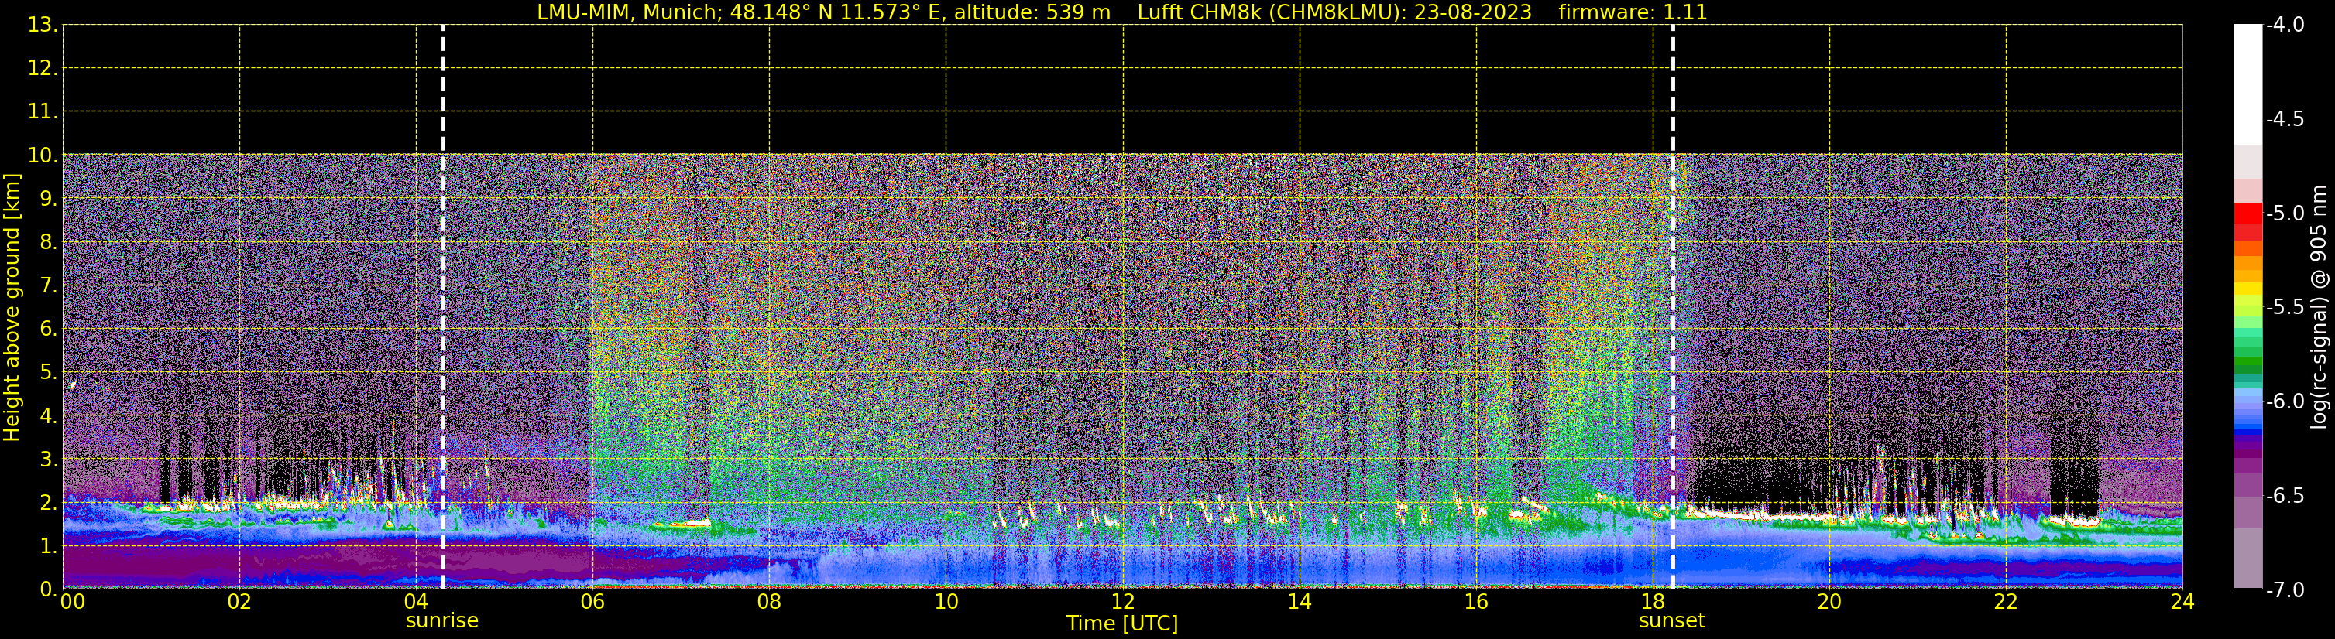Click the "18" time axis tick label
Image resolution: width=2335 pixels, height=639 pixels.
pyautogui.click(x=1653, y=602)
